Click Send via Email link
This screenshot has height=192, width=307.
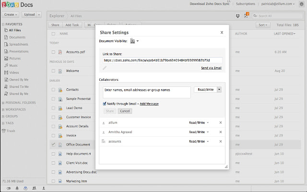click(x=211, y=68)
